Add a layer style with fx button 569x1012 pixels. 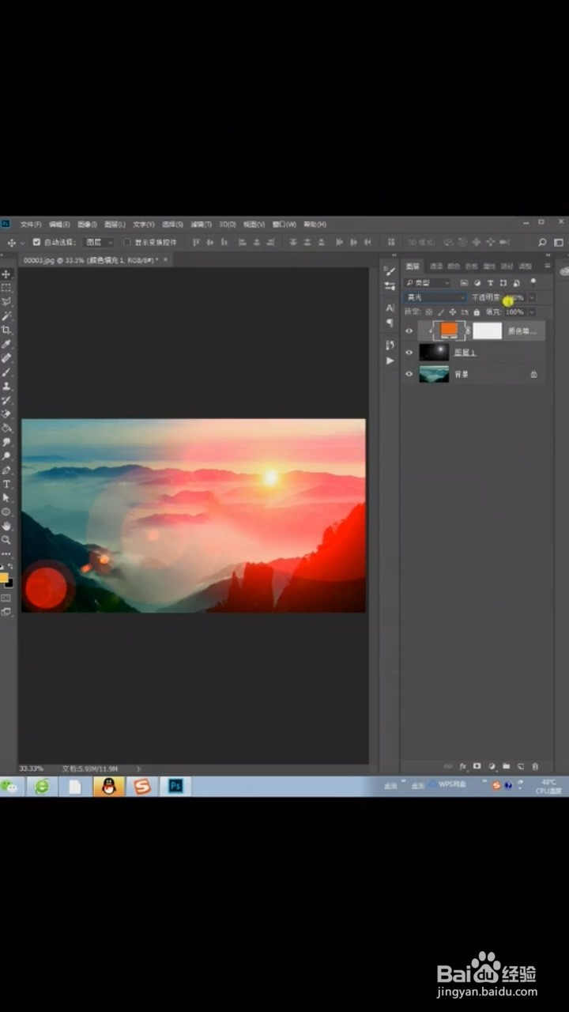(x=463, y=766)
